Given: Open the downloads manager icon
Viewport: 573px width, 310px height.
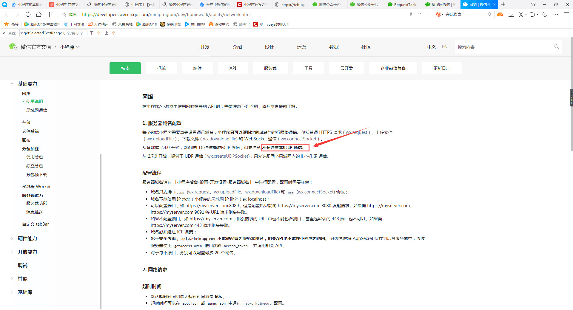Looking at the screenshot, I should 511,14.
